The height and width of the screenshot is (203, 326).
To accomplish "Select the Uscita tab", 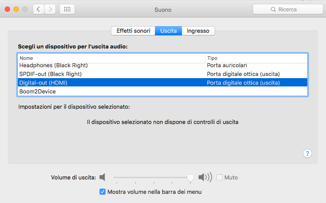I will tap(168, 31).
